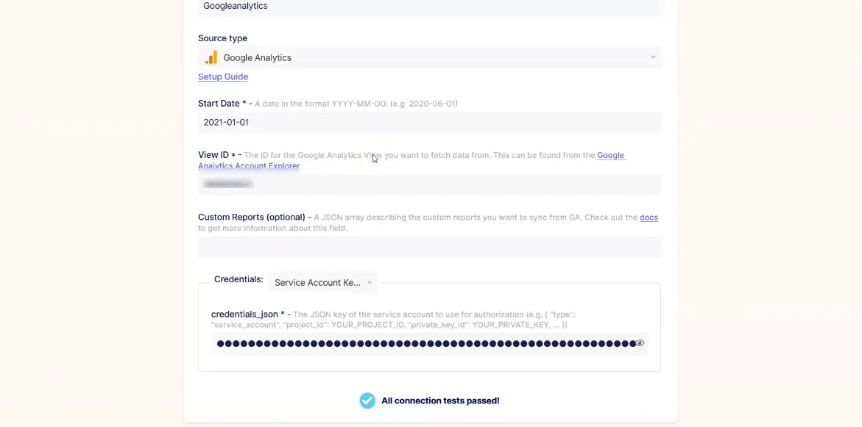Open the Setup Guide link
This screenshot has width=862, height=427.
point(222,77)
